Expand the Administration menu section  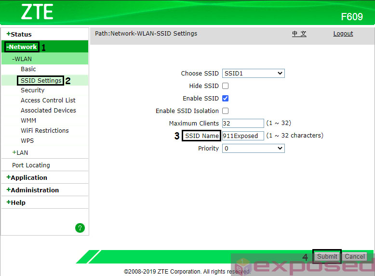pos(33,190)
